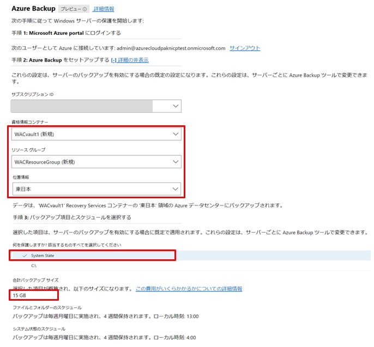Click the 手順 1 Microsoft Azure portal heading
374x347 pixels.
pyautogui.click(x=67, y=33)
